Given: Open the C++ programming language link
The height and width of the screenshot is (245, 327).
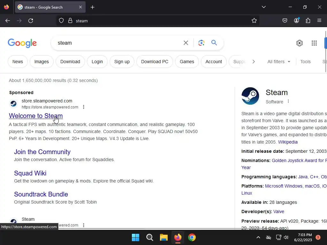Looking at the screenshot, I should coord(314,177).
